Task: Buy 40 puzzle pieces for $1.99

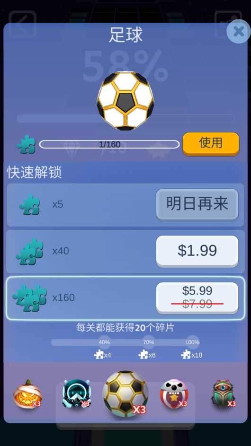Action: click(197, 251)
